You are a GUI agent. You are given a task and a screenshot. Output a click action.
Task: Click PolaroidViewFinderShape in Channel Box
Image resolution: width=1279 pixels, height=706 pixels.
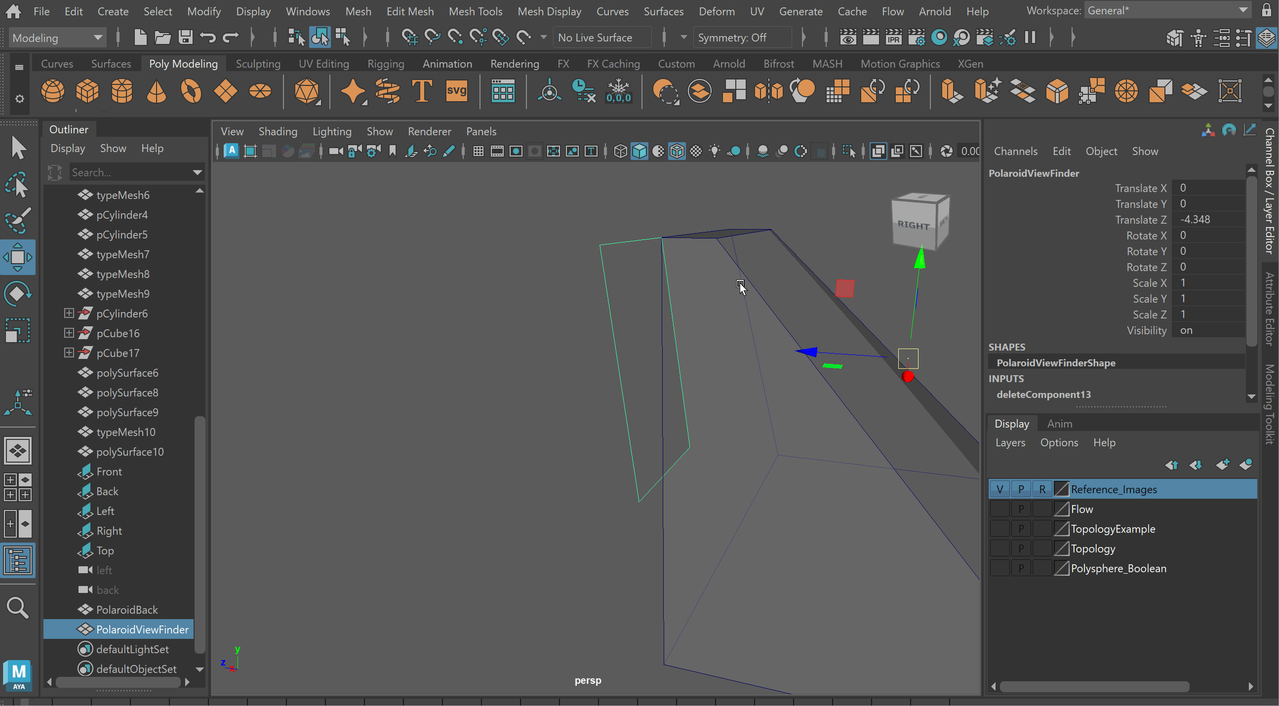[1056, 362]
